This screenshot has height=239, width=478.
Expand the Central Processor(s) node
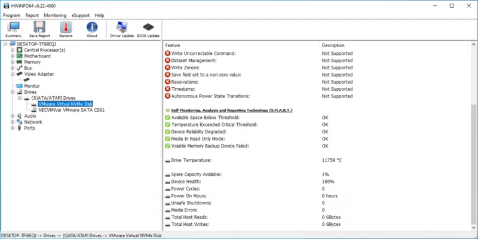[x=13, y=50]
